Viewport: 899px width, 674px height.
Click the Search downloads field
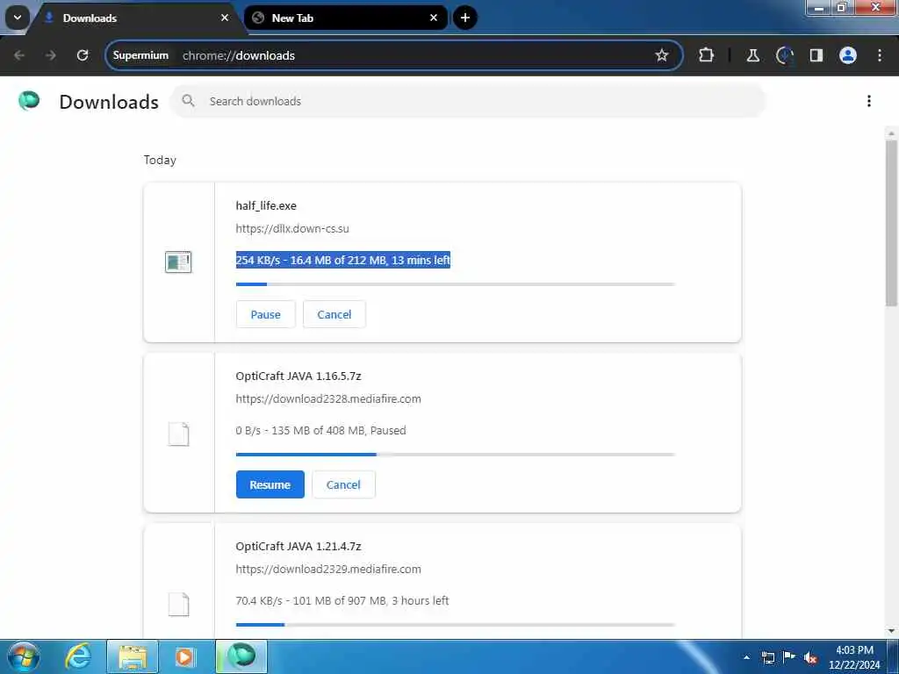click(468, 101)
